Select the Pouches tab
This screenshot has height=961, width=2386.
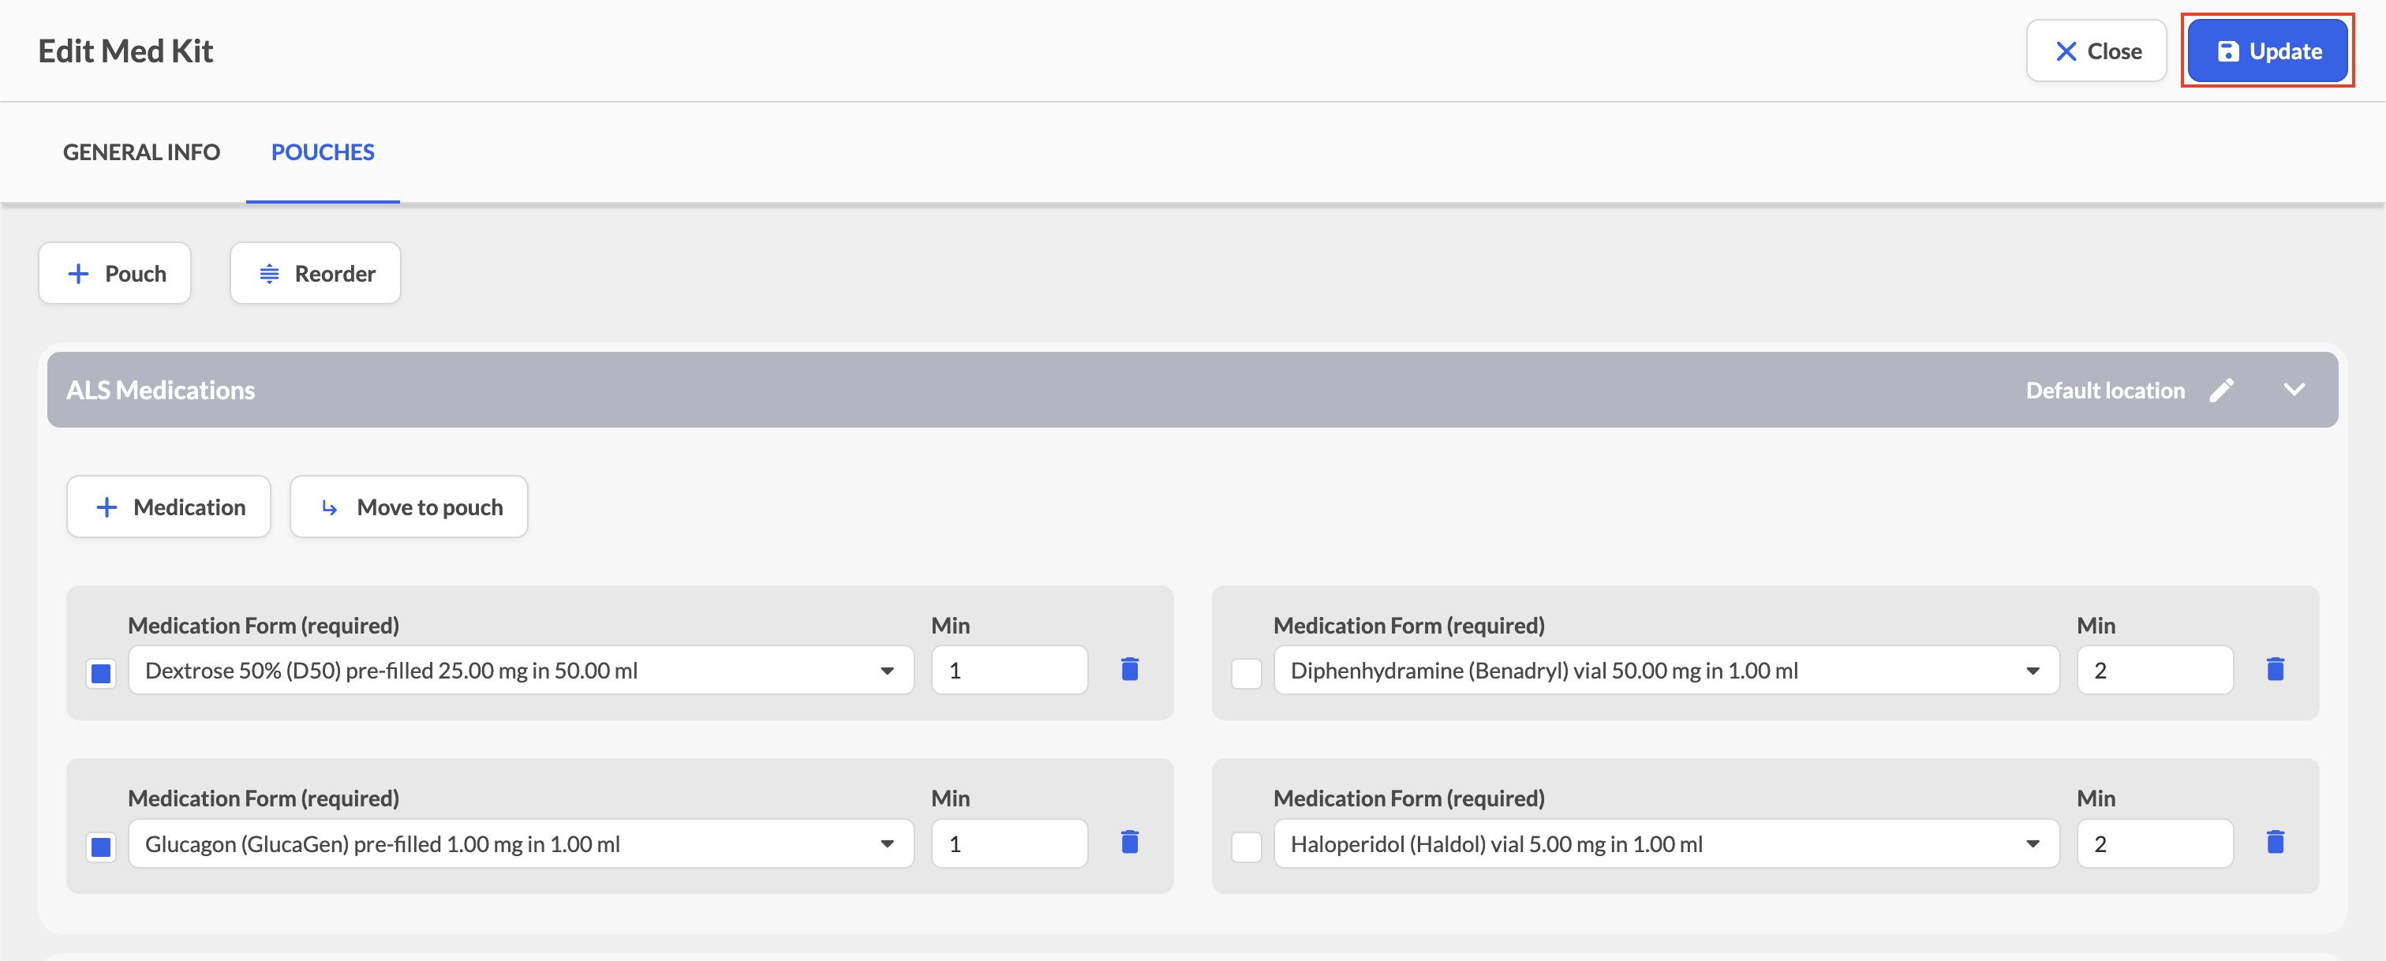323,151
